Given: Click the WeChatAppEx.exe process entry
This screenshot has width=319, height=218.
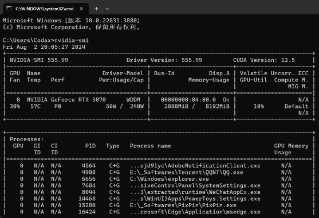Looking at the screenshot, I should pos(195,192).
